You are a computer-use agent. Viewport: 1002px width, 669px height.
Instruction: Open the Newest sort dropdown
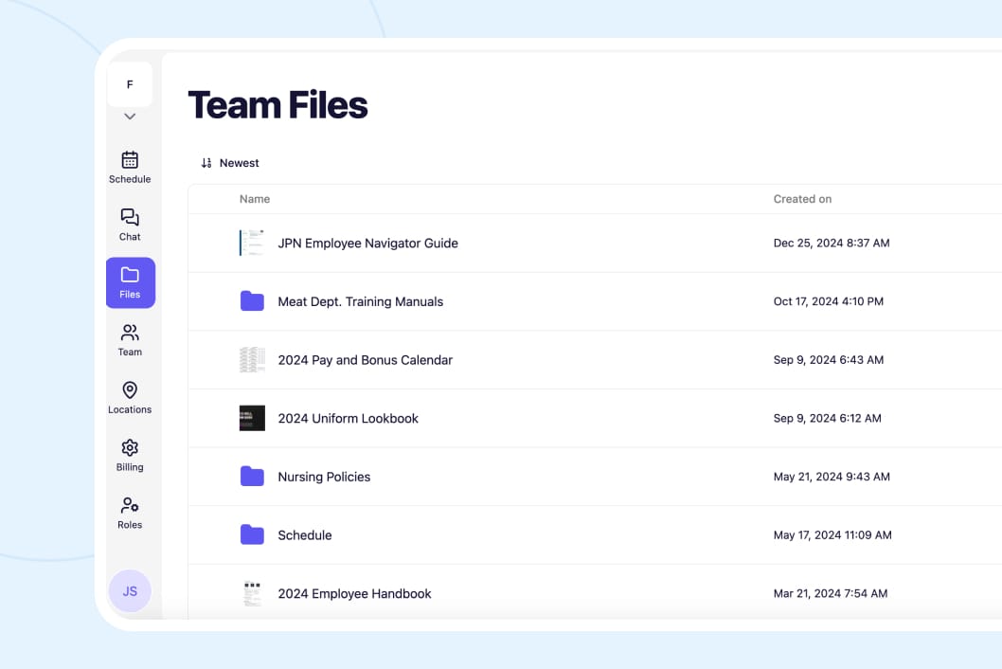coord(230,163)
